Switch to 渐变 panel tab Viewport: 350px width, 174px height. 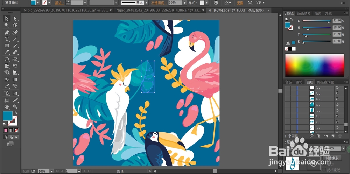[329, 13]
